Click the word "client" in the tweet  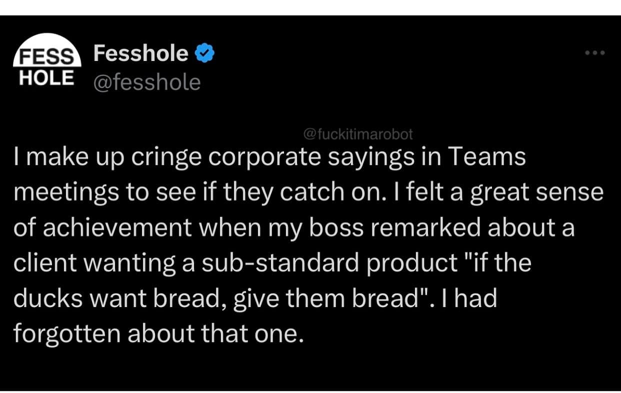coord(43,263)
